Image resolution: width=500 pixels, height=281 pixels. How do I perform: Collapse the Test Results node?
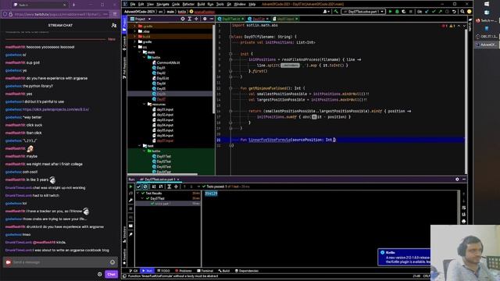point(138,193)
